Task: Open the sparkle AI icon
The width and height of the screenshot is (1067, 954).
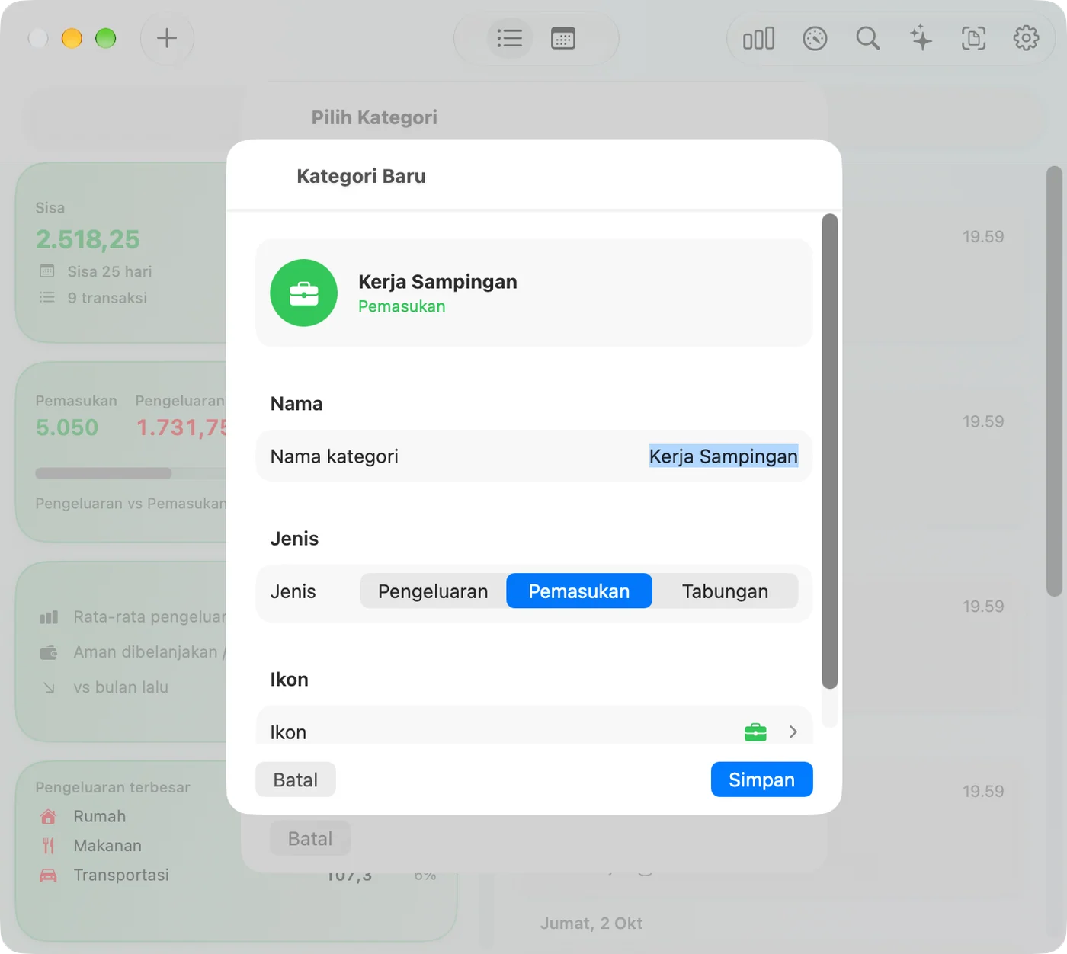Action: [921, 38]
